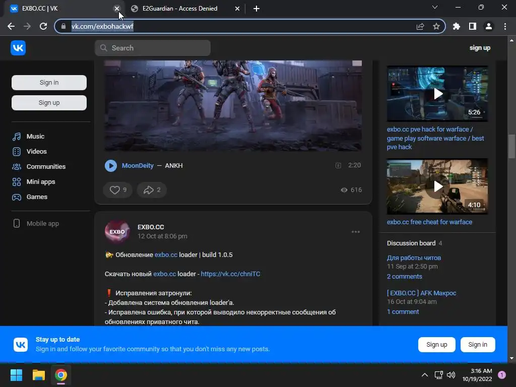Open the MoonDeity artist link
The height and width of the screenshot is (387, 516).
(x=138, y=165)
